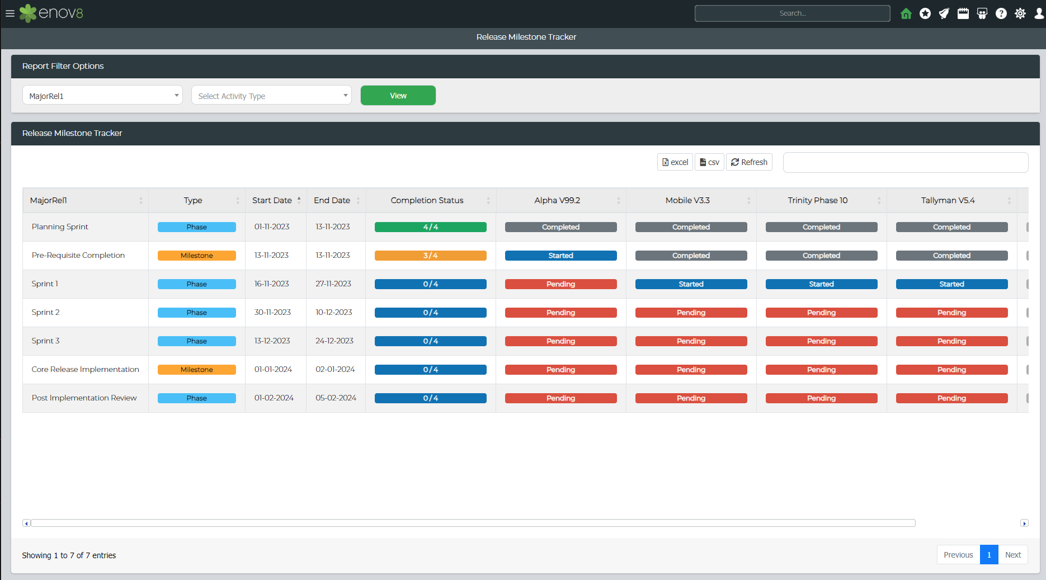Click the orange 3/4 completion bar

pos(431,256)
